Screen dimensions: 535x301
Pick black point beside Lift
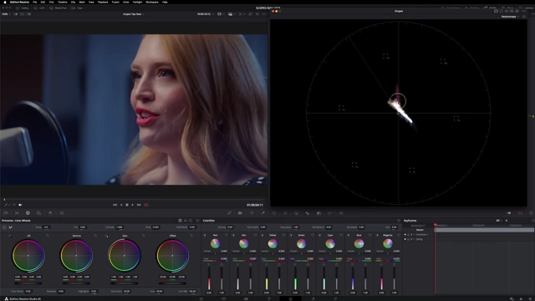10,236
